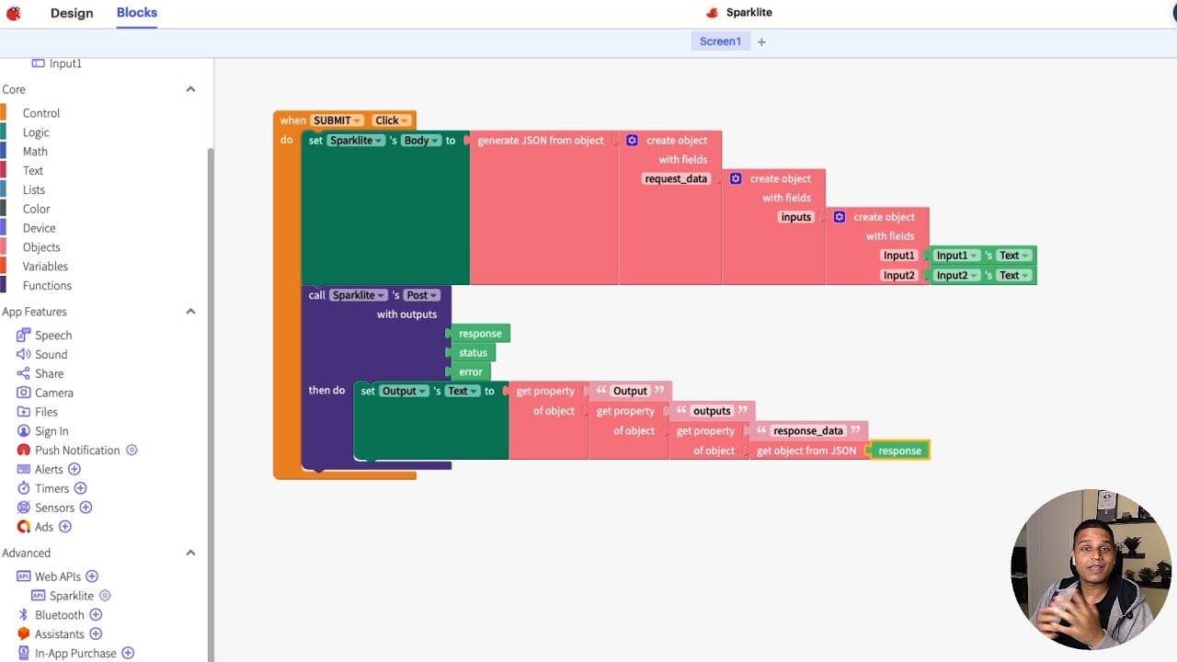This screenshot has height=662, width=1177.
Task: Open the Text blocks category
Action: click(33, 171)
